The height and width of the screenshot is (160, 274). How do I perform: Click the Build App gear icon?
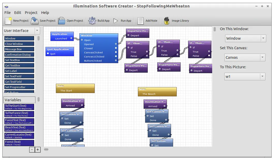click(x=92, y=21)
